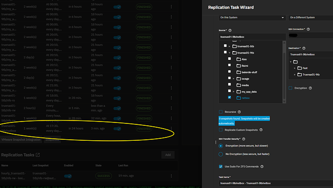Toggle enabled switch for hourly replication task
The height and width of the screenshot is (188, 333).
(68, 176)
